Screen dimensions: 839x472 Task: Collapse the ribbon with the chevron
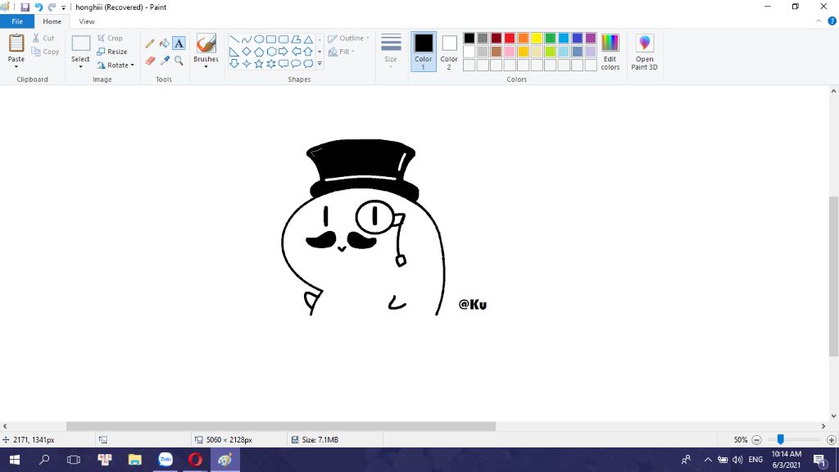click(x=819, y=21)
